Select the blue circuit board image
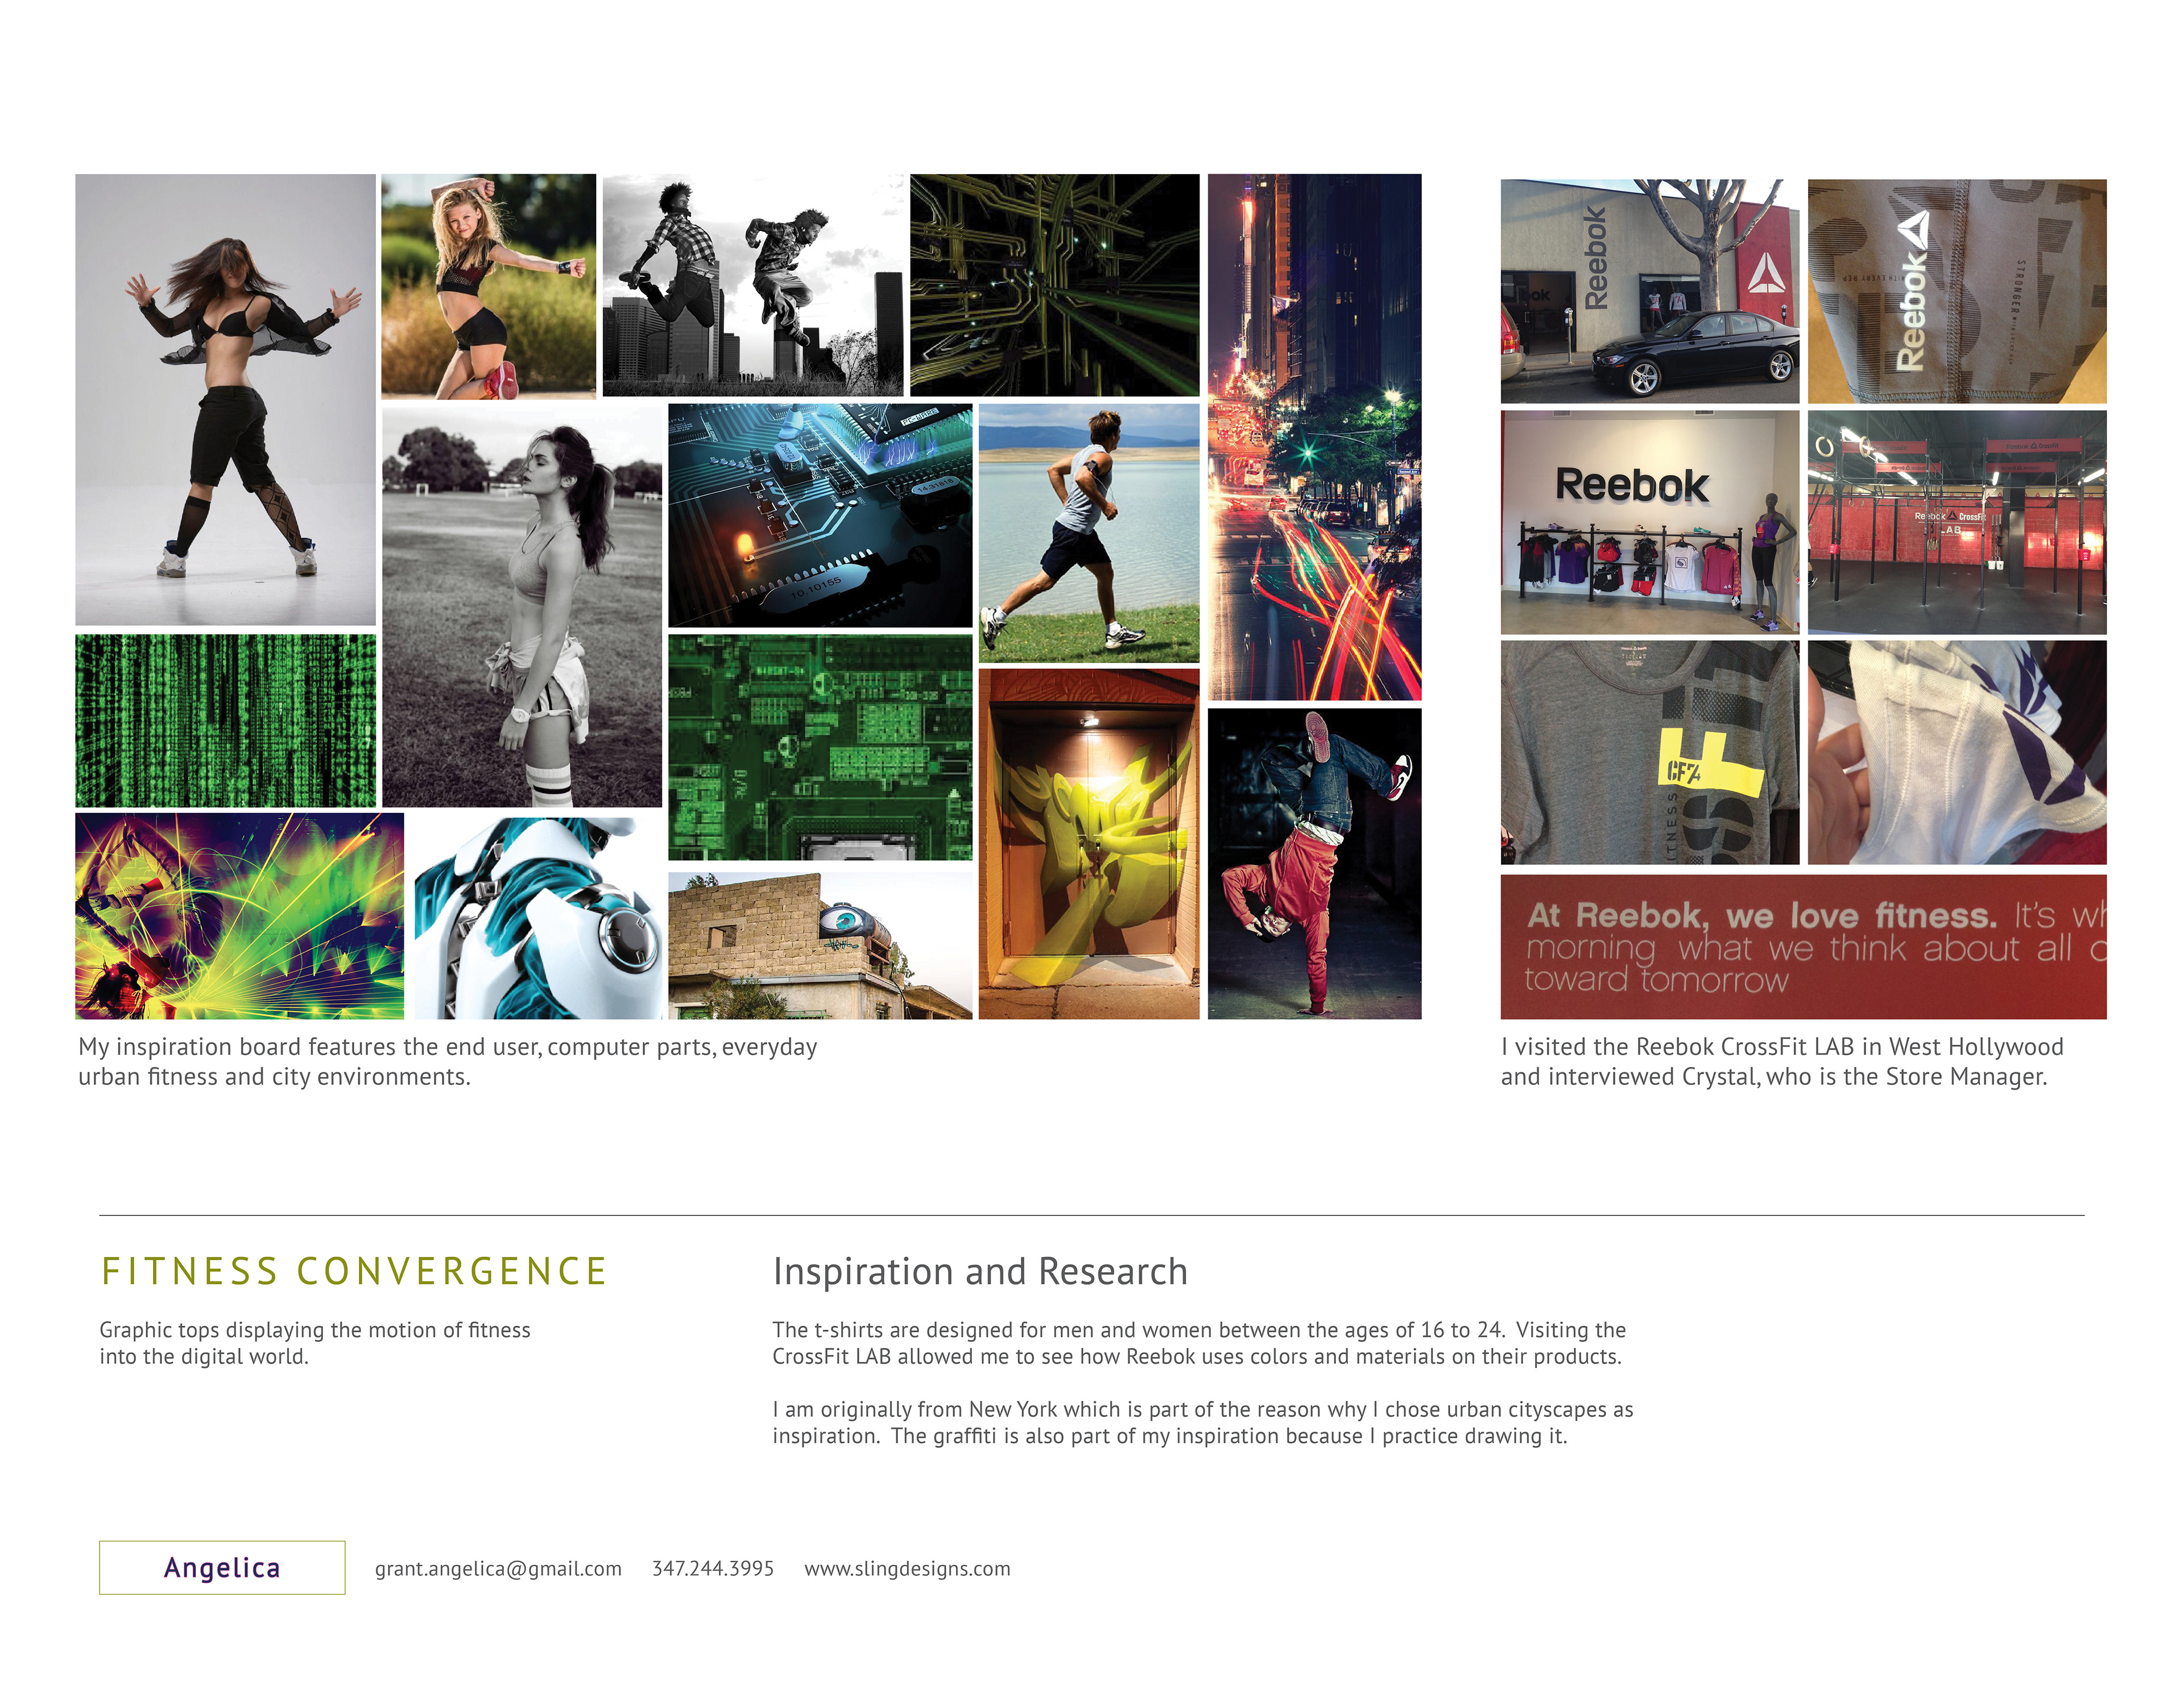Image resolution: width=2184 pixels, height=1688 pixels. [820, 515]
